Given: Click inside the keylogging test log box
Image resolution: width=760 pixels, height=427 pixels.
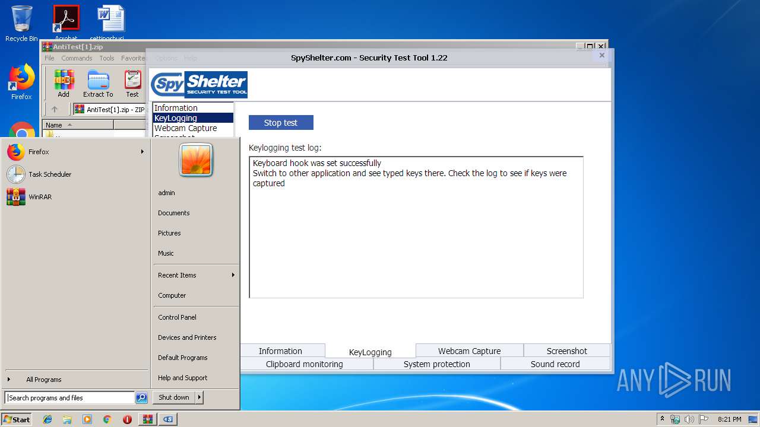Looking at the screenshot, I should (416, 227).
